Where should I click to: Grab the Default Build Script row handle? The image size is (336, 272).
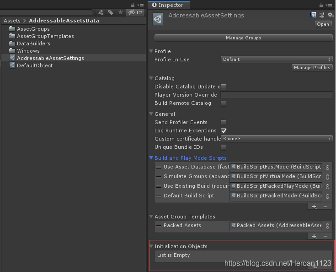159,196
